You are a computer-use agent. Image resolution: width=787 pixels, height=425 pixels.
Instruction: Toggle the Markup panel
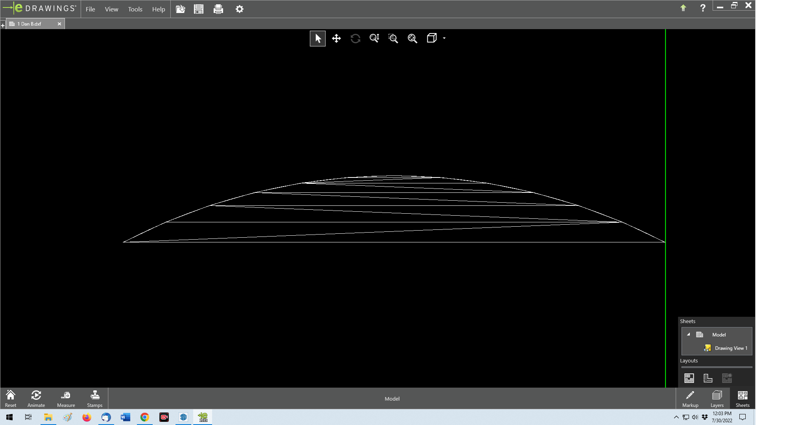tap(690, 399)
